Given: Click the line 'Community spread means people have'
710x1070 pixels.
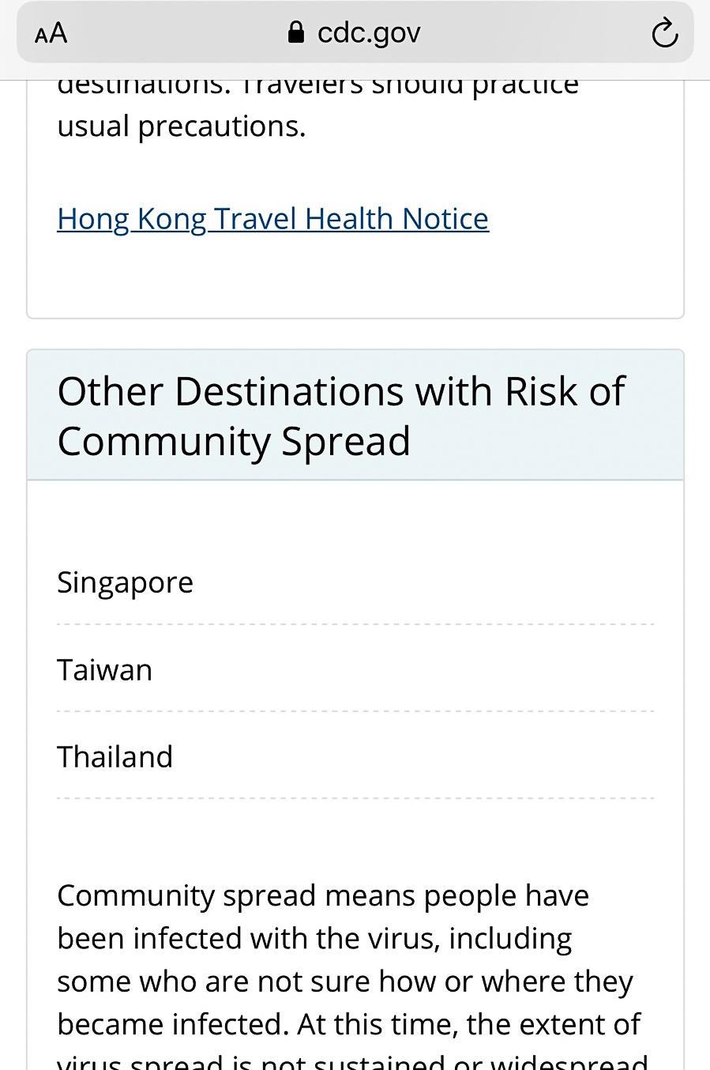Looking at the screenshot, I should click(322, 895).
